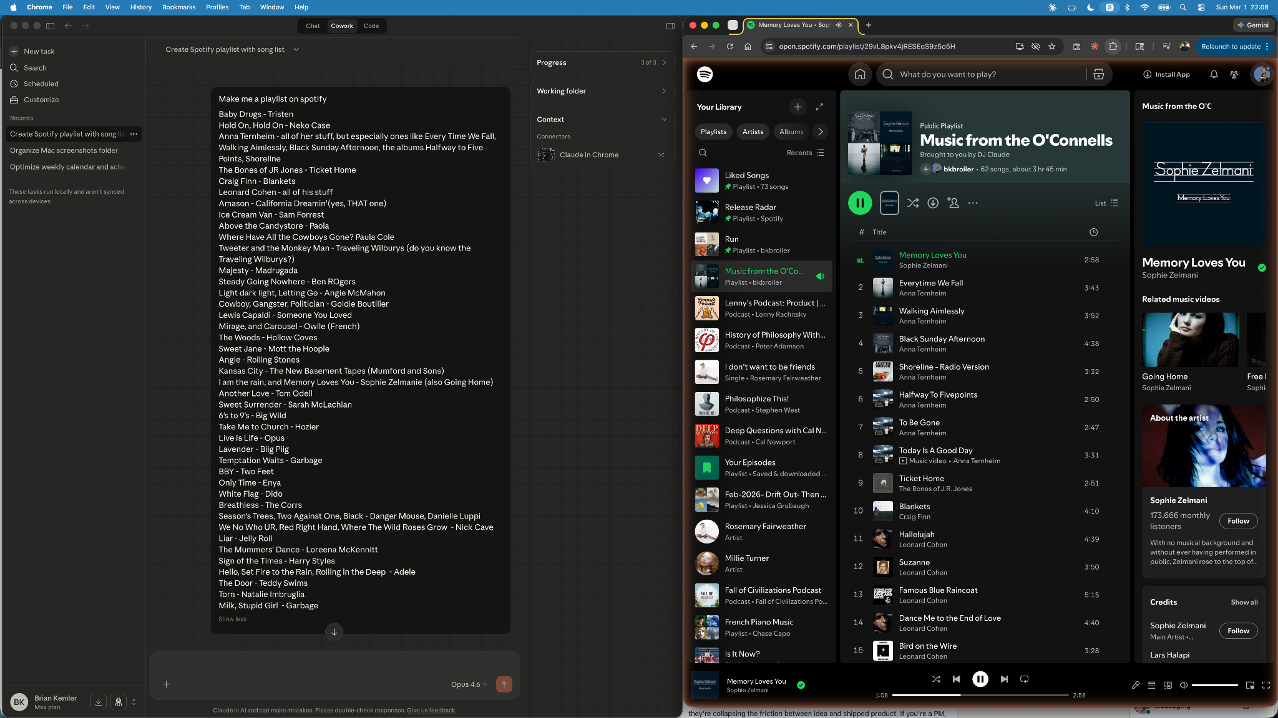Image resolution: width=1278 pixels, height=718 pixels.
Task: Pause playback with green playlist button
Action: click(860, 203)
